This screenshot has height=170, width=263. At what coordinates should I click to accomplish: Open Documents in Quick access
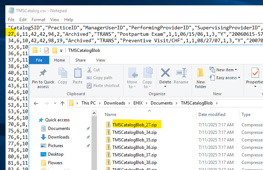[55, 128]
